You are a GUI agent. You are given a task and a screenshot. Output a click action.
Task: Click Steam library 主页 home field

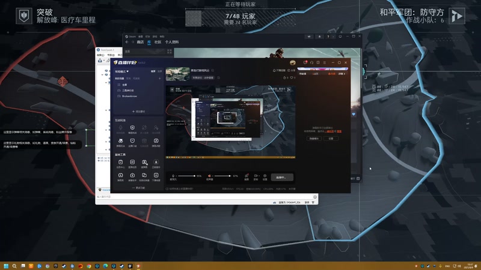pos(144,52)
